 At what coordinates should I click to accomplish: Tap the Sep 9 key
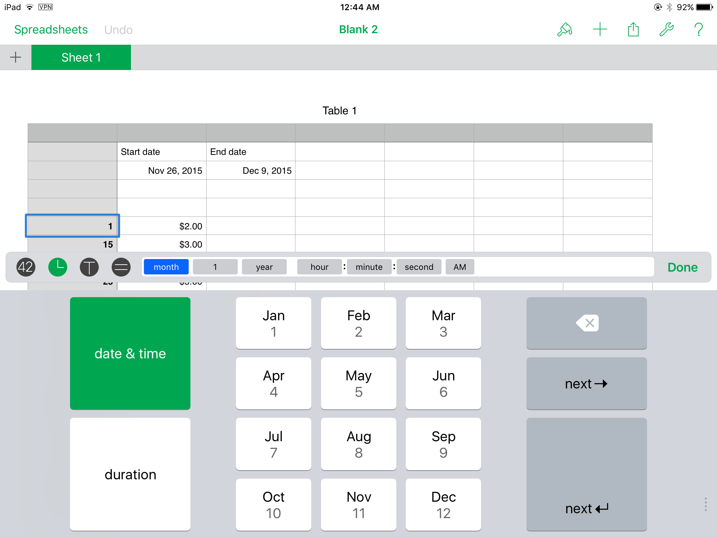point(443,444)
